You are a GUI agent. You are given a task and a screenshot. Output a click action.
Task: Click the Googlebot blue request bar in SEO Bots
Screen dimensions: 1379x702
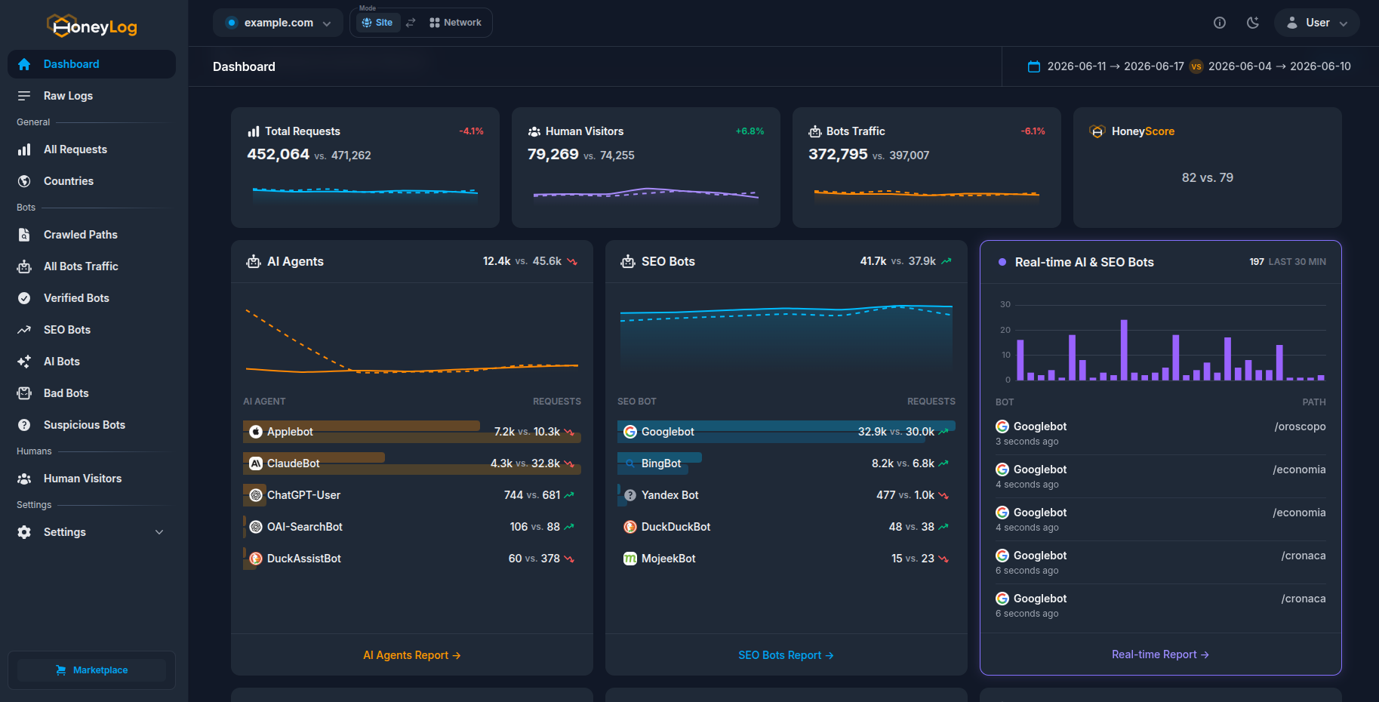[786, 426]
